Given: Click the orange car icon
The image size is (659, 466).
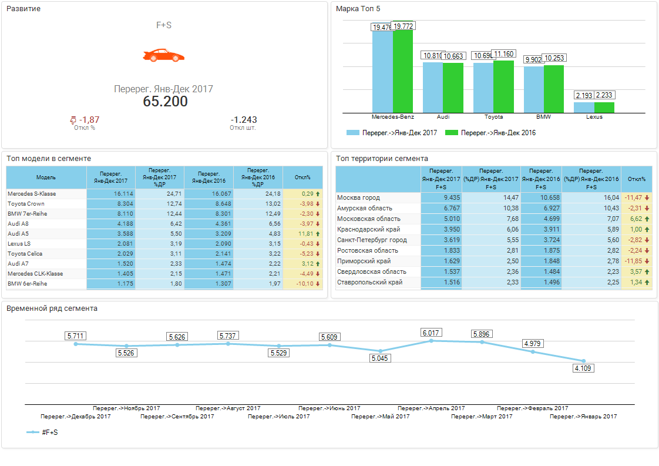Looking at the screenshot, I should [163, 56].
